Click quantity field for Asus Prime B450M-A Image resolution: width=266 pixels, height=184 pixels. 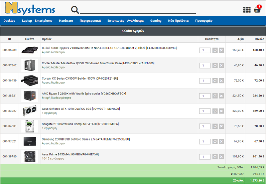(x=205, y=157)
